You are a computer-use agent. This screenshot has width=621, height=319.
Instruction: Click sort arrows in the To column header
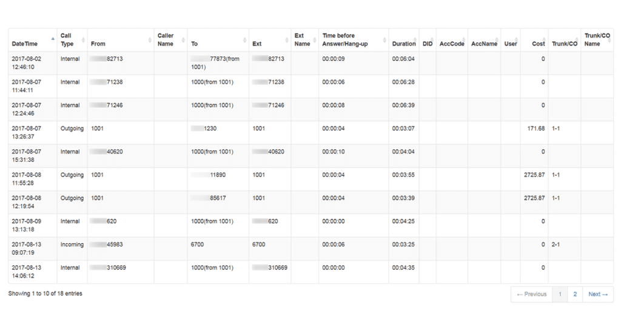(244, 40)
